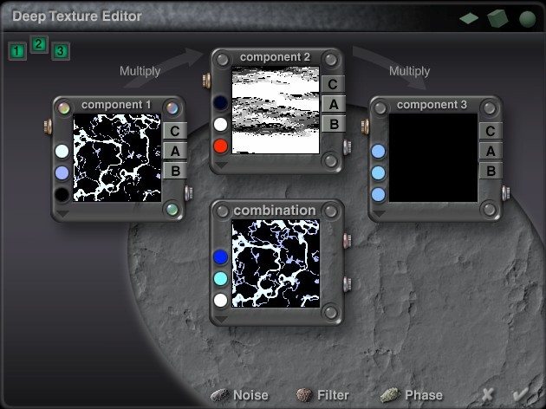Click the checkmark to accept texture changes
The height and width of the screenshot is (409, 546).
tap(521, 395)
